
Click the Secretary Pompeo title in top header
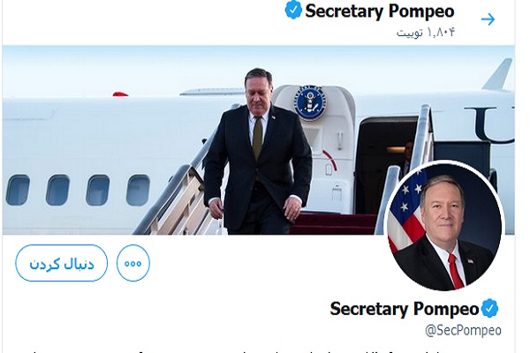380,11
